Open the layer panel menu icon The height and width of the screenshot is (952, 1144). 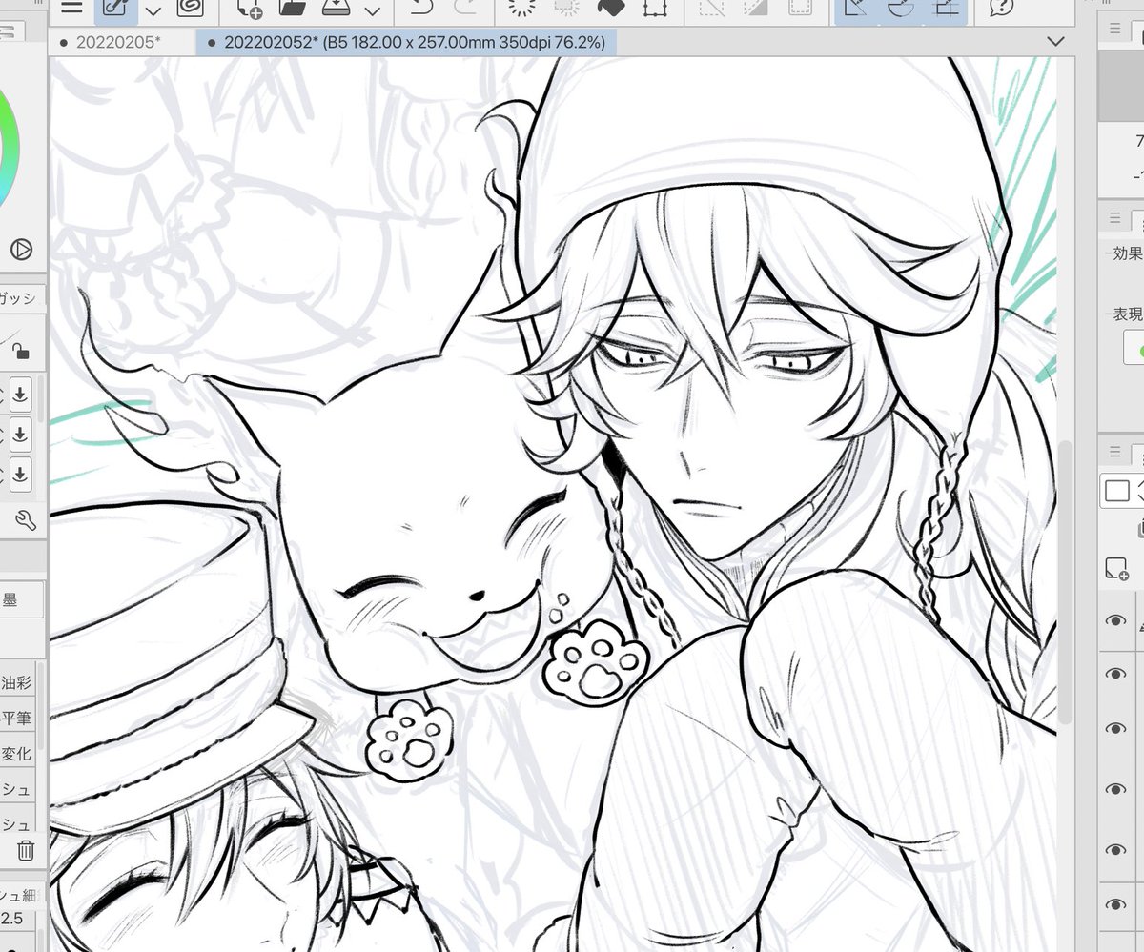click(1114, 453)
